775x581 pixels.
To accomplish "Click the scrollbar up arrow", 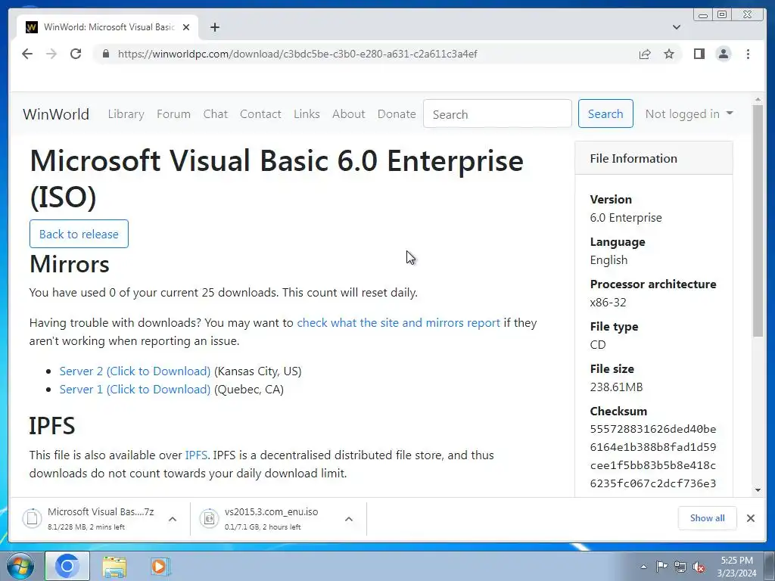I will click(758, 101).
